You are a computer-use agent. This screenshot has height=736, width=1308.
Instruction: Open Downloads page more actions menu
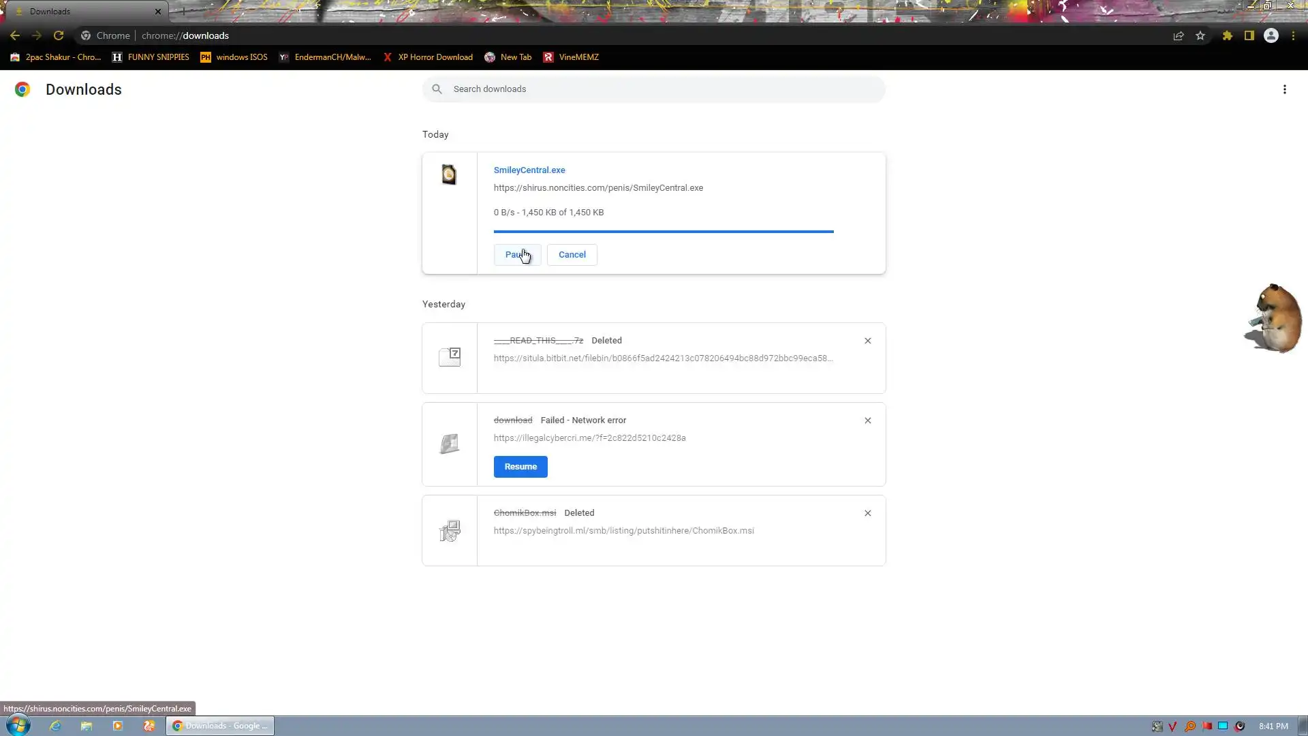pos(1284,89)
